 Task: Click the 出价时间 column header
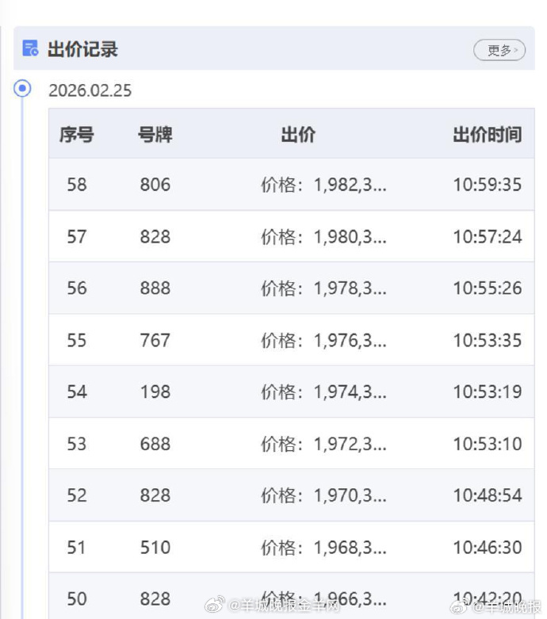[x=487, y=135]
